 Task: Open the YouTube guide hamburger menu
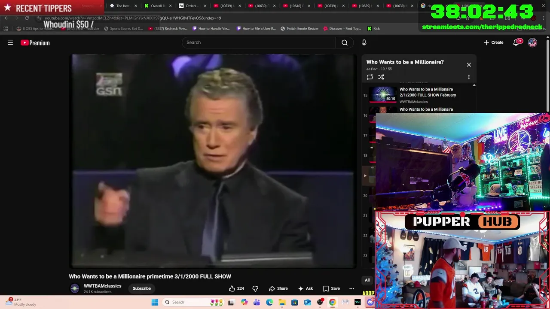coord(10,42)
